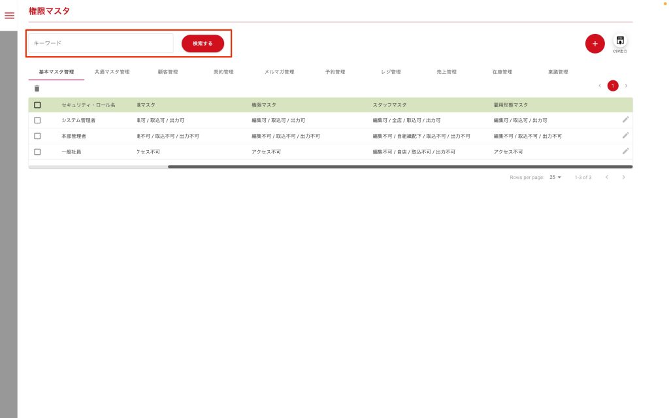Edit the 本部管理者 row with pencil icon
669x418 pixels.
tap(625, 135)
